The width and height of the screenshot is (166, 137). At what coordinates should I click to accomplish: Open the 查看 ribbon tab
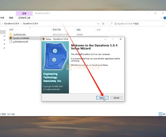(x=11, y=18)
